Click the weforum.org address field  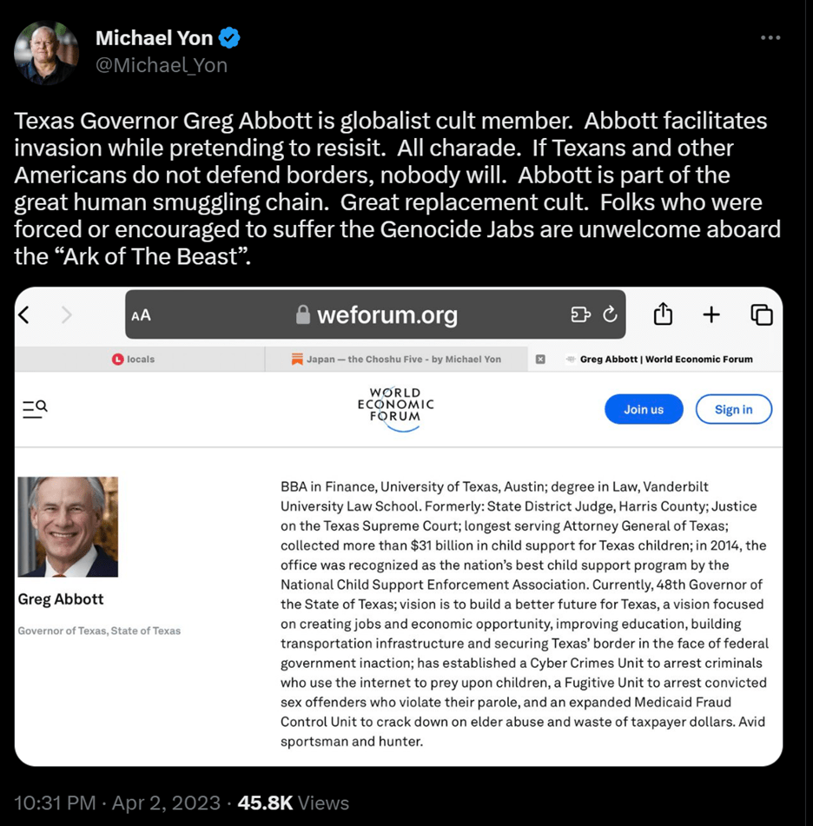[387, 314]
